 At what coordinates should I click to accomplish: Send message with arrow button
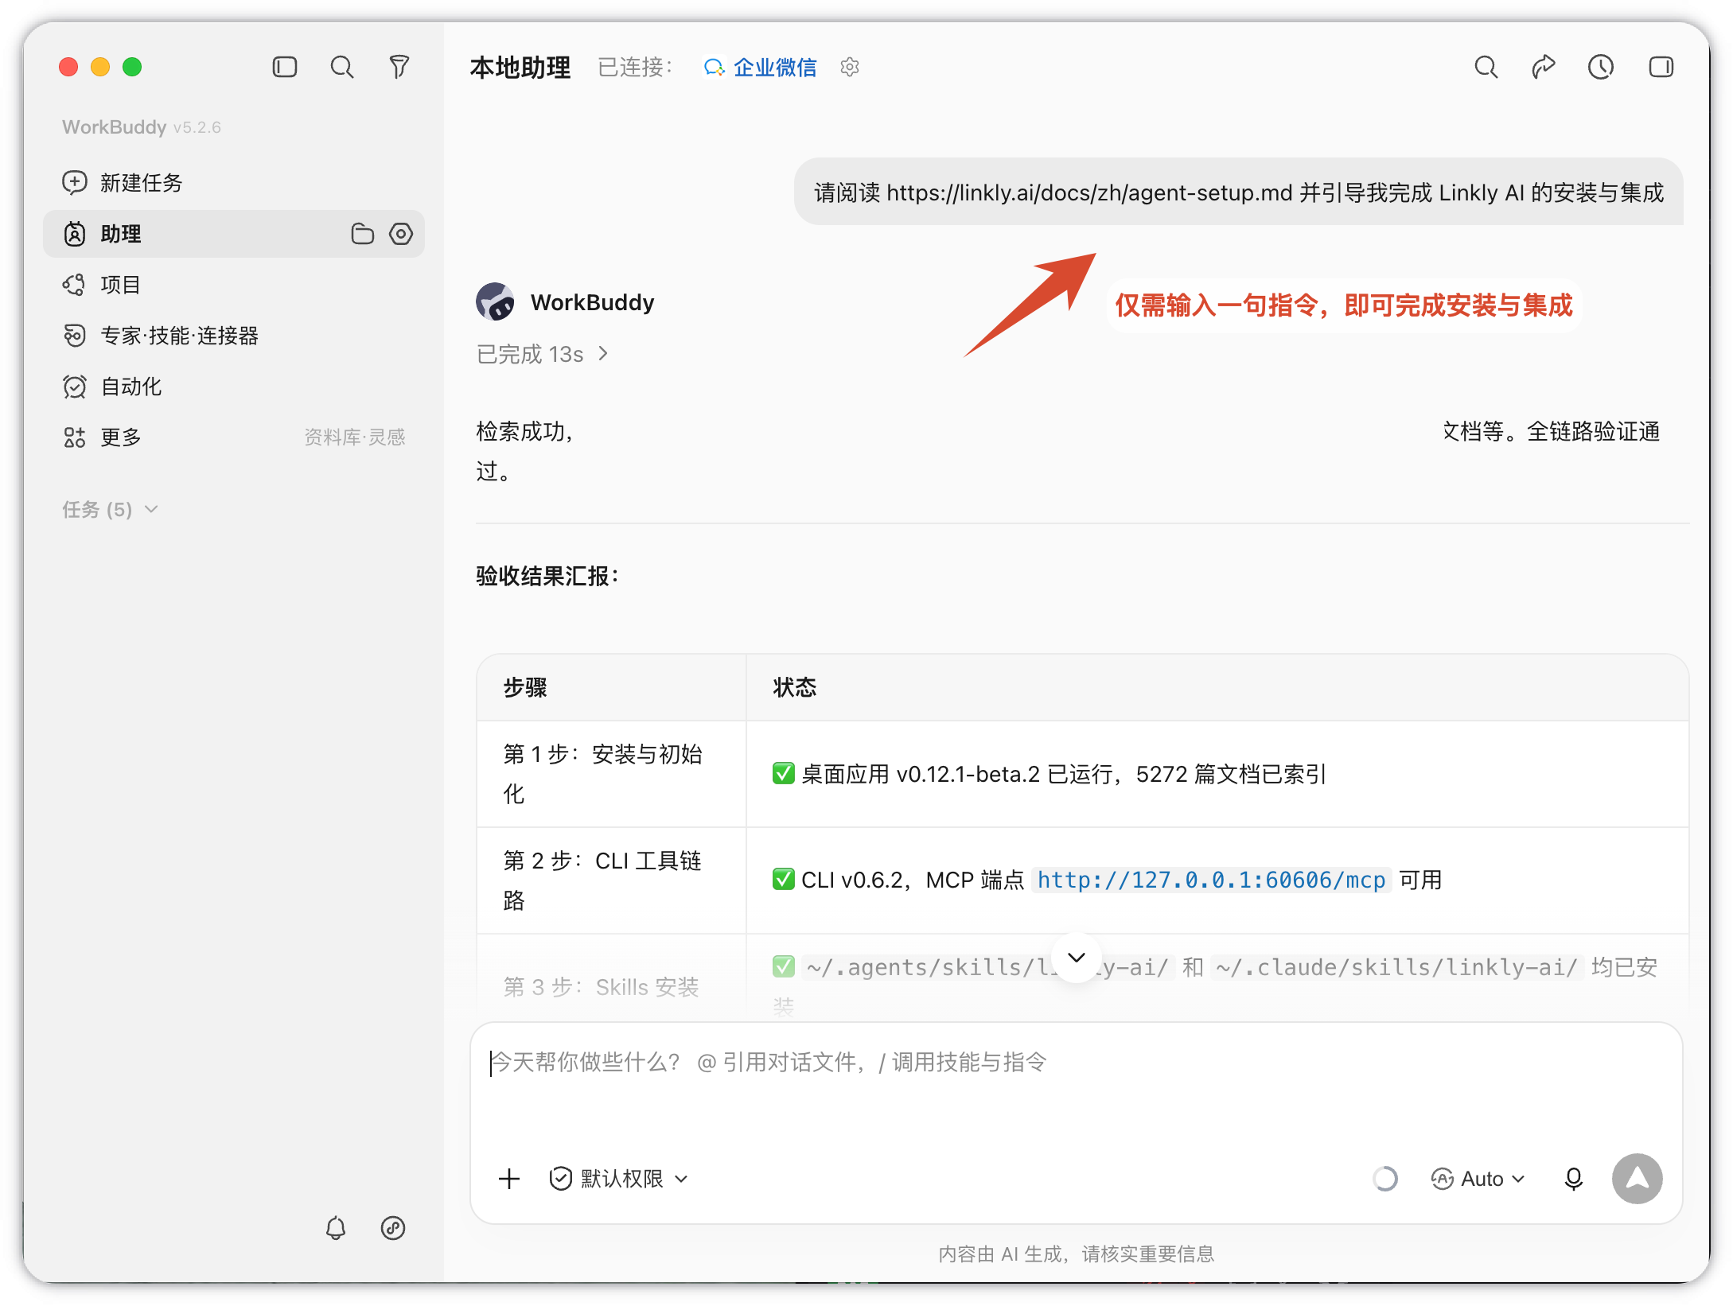(1637, 1179)
